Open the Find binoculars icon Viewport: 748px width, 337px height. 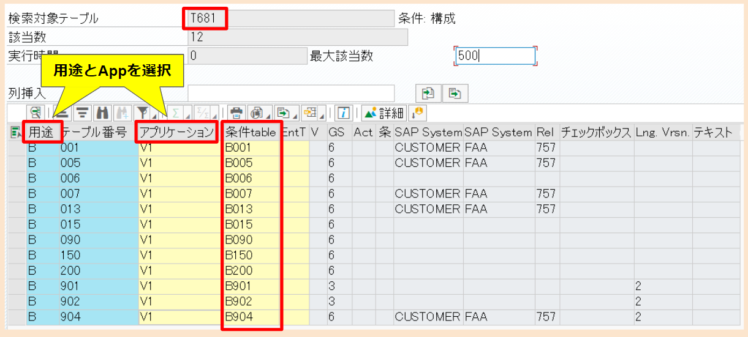(x=103, y=113)
